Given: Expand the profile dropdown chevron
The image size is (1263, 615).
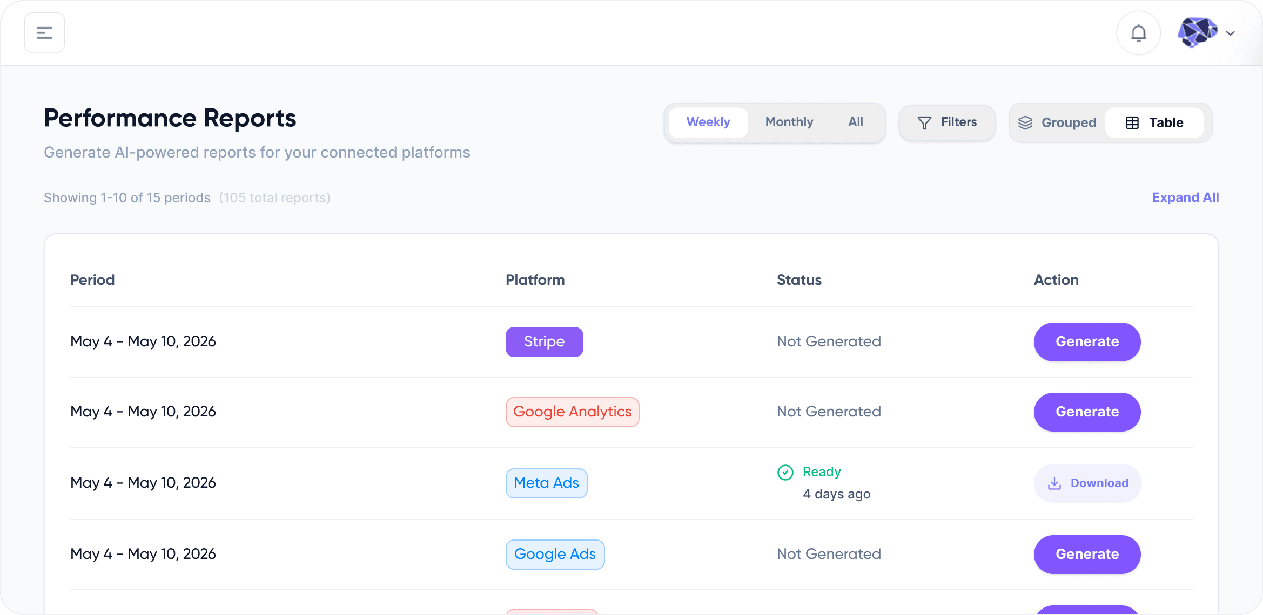Looking at the screenshot, I should point(1231,33).
